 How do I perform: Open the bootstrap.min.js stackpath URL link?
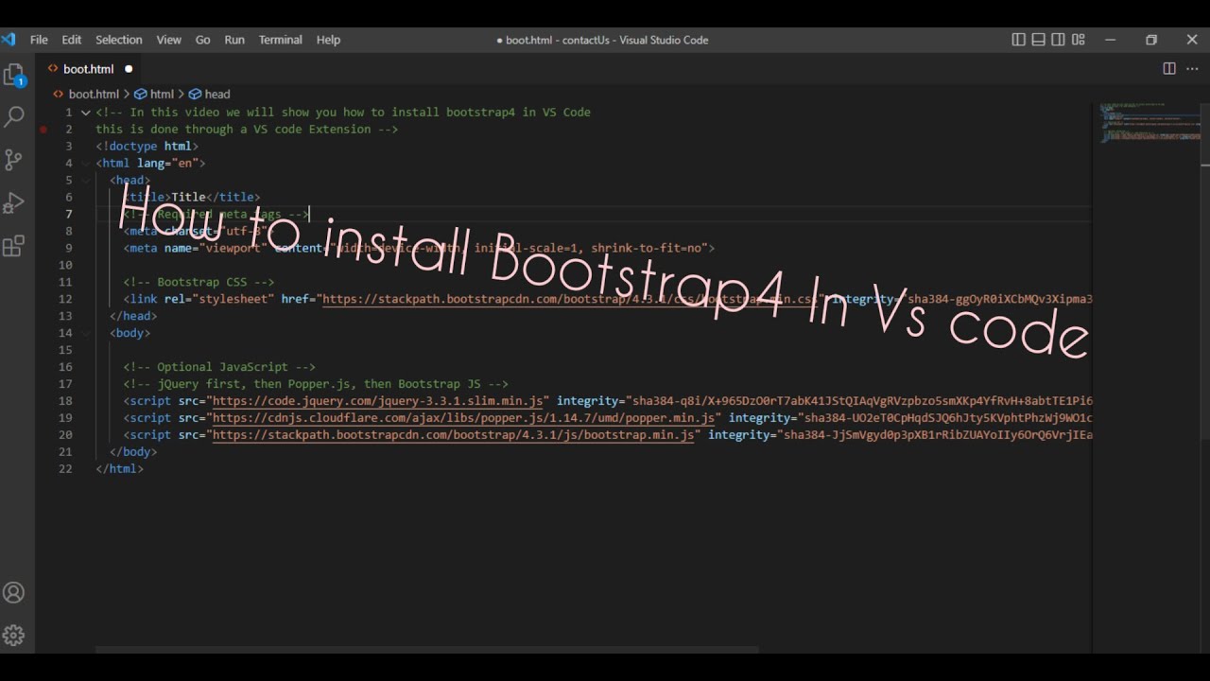pos(454,435)
